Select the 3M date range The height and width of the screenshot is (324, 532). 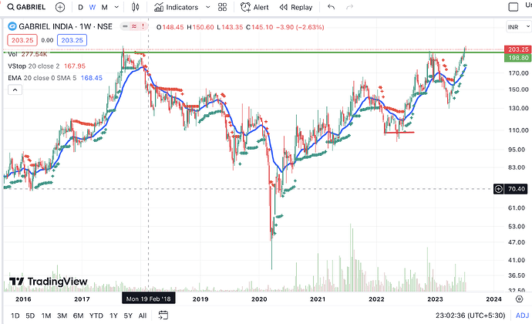click(62, 316)
